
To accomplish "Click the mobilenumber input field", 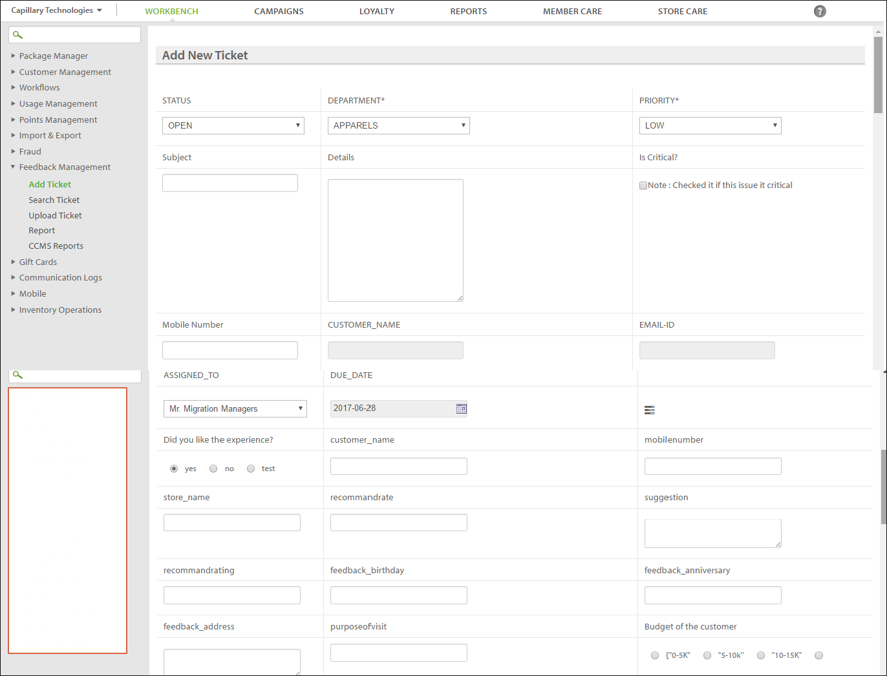I will click(713, 466).
